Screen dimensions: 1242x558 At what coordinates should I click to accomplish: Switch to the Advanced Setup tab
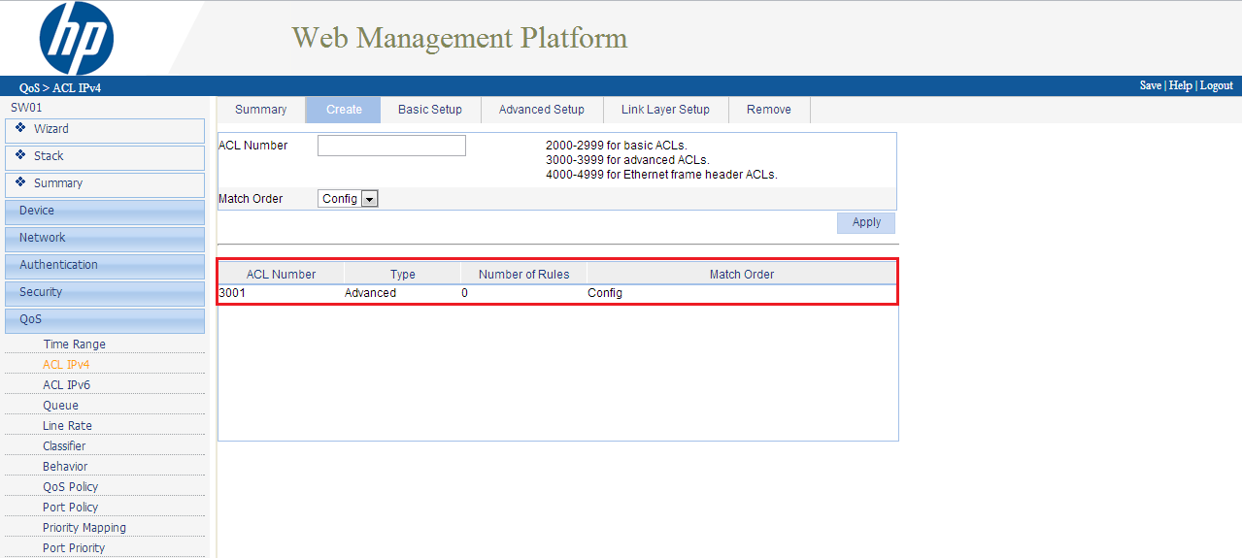[541, 110]
